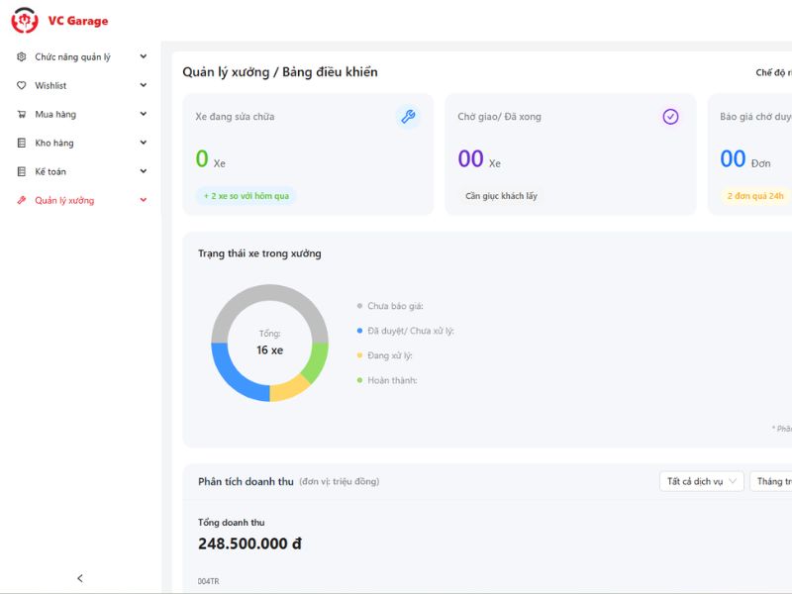The image size is (792, 594).
Task: Click the 'Tổng doanh thu' label
Action: tap(232, 523)
